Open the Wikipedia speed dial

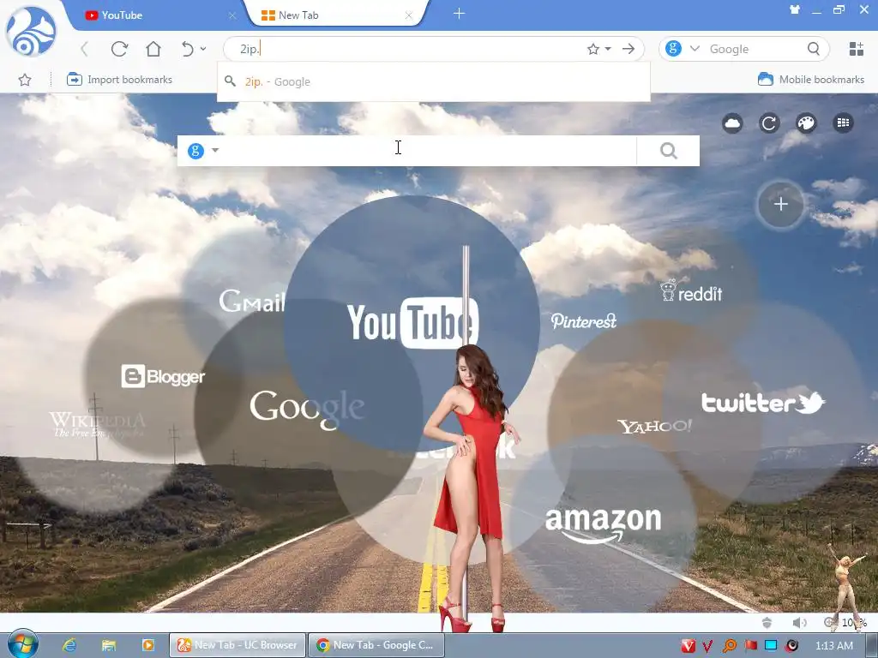point(97,425)
